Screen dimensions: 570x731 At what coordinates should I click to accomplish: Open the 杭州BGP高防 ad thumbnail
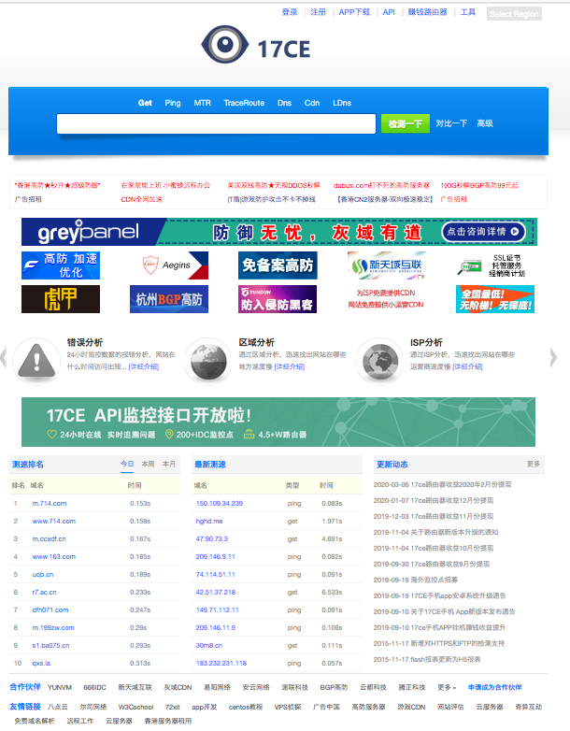pyautogui.click(x=169, y=299)
